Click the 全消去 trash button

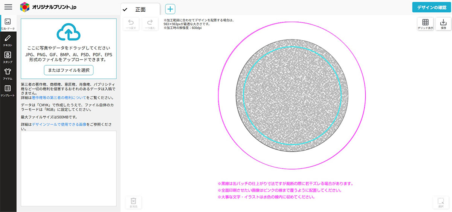point(133,202)
